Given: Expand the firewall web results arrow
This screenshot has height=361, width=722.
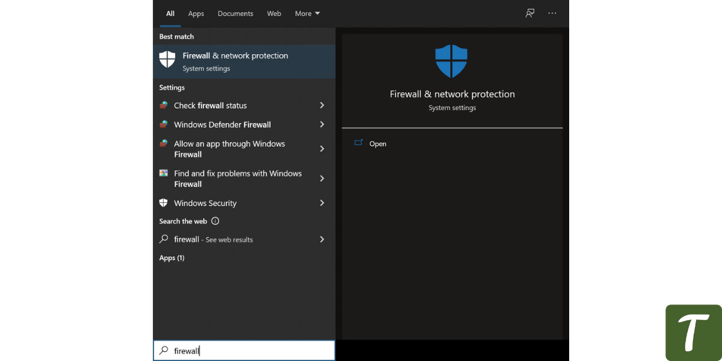Looking at the screenshot, I should pyautogui.click(x=322, y=239).
